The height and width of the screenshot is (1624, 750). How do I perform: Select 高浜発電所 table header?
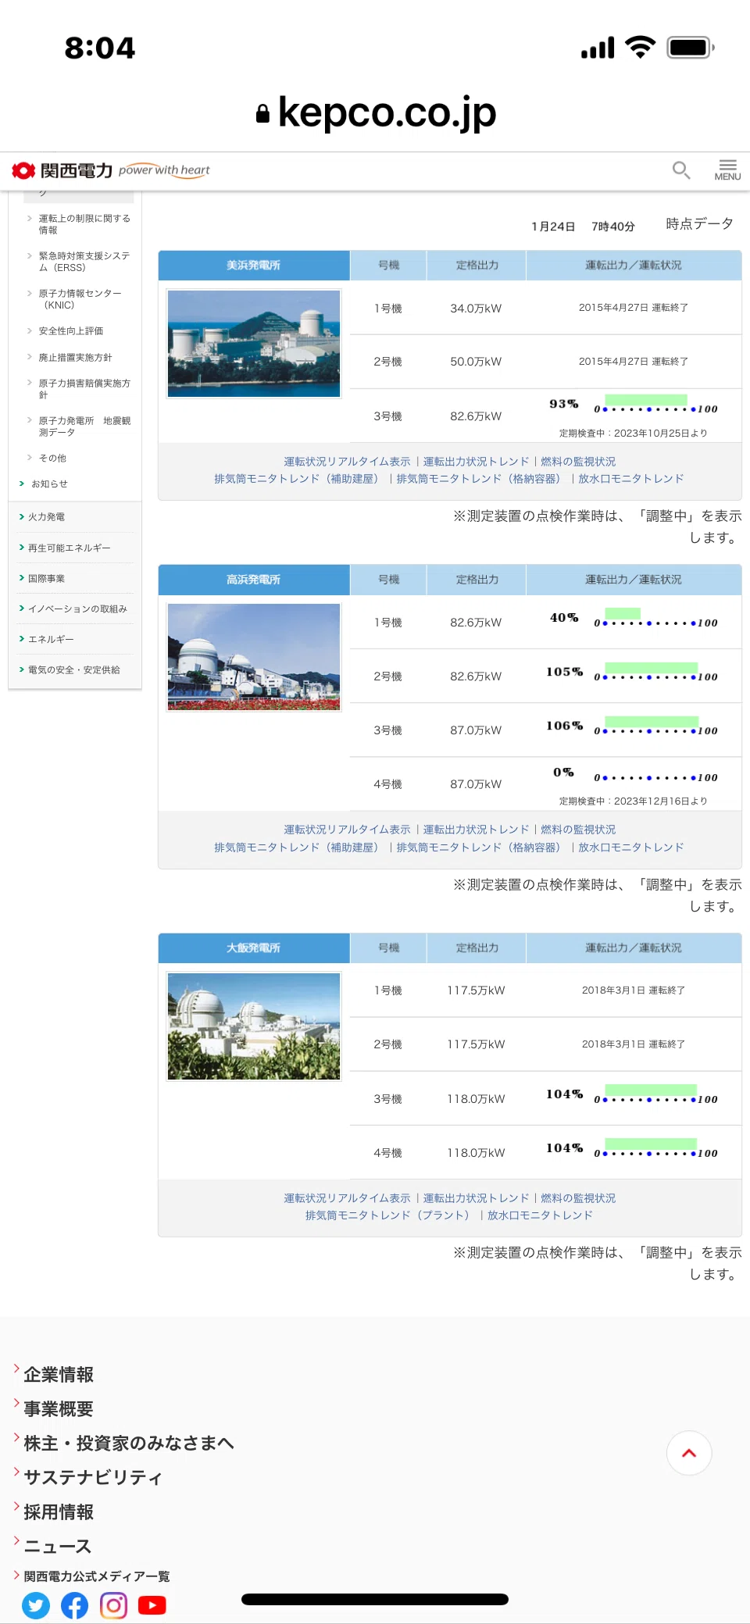(254, 580)
